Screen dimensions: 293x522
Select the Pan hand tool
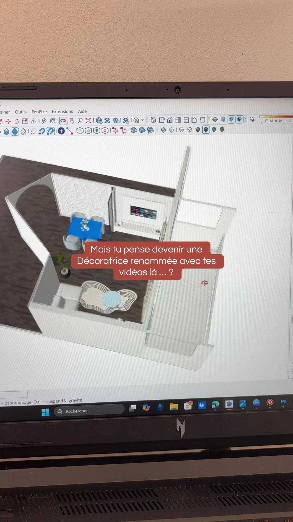tap(72, 121)
